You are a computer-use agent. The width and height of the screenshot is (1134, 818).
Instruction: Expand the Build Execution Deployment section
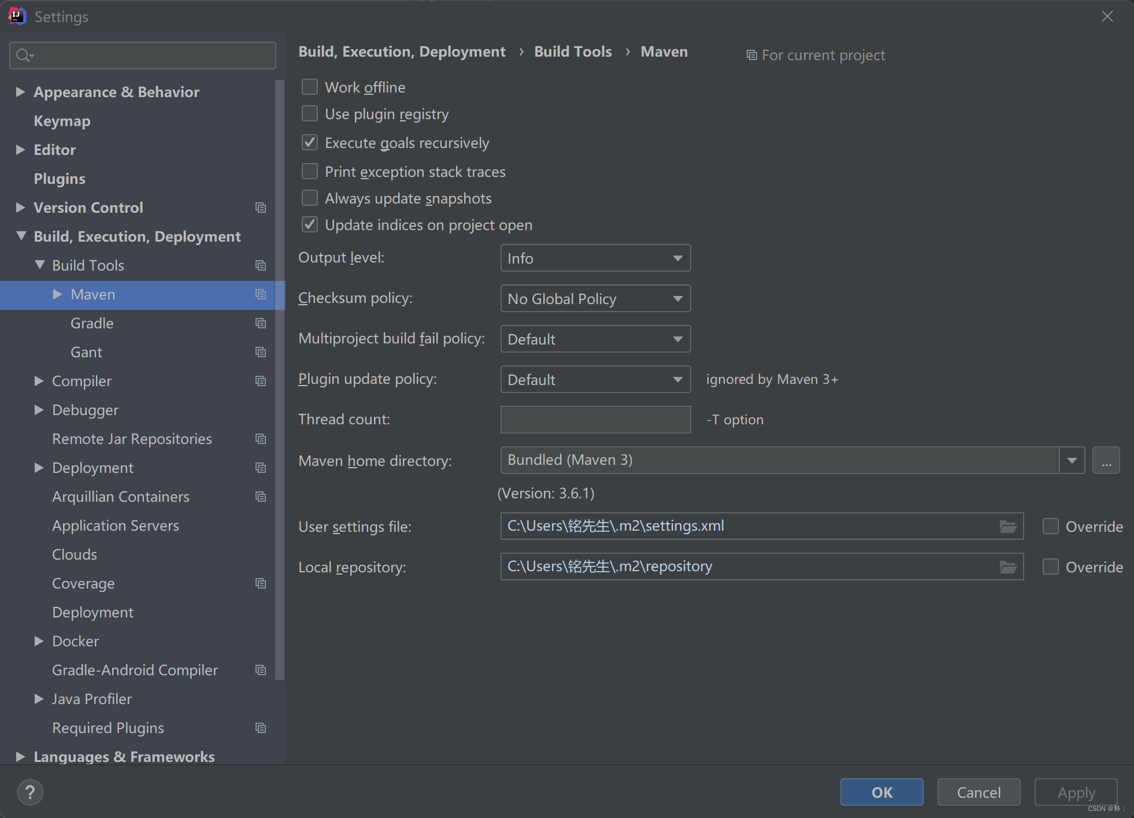point(20,236)
